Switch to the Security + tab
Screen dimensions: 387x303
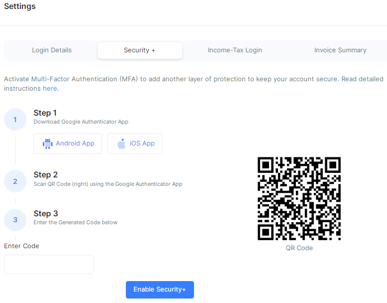click(140, 50)
